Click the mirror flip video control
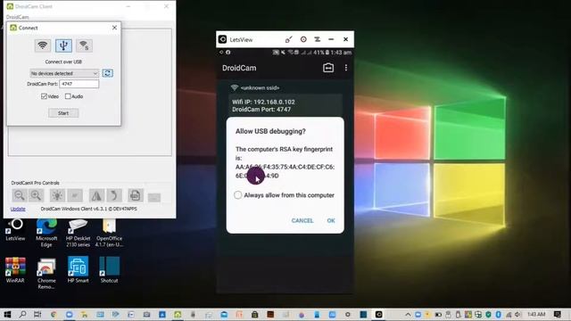The width and height of the screenshot is (571, 321). pyautogui.click(x=96, y=196)
